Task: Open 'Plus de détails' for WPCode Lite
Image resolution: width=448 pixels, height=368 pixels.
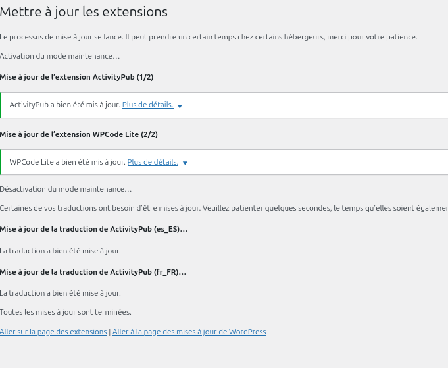Action: [153, 162]
